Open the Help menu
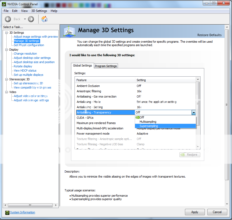The width and height of the screenshot is (232, 220). click(x=54, y=11)
